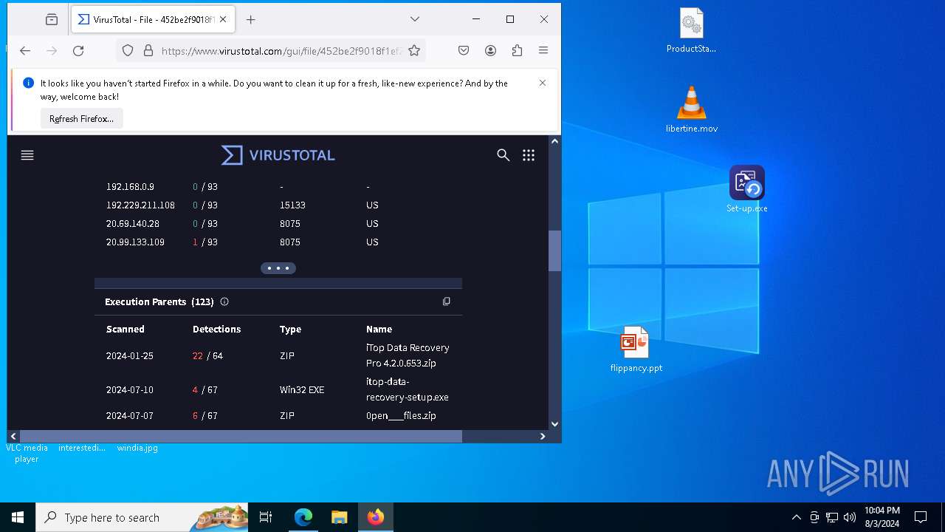
Task: Open the network icon in system tray
Action: coord(832,517)
